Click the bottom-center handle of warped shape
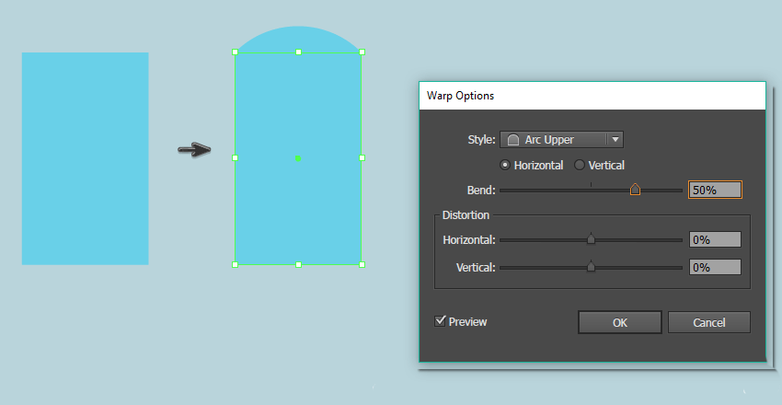The image size is (782, 405). [298, 264]
